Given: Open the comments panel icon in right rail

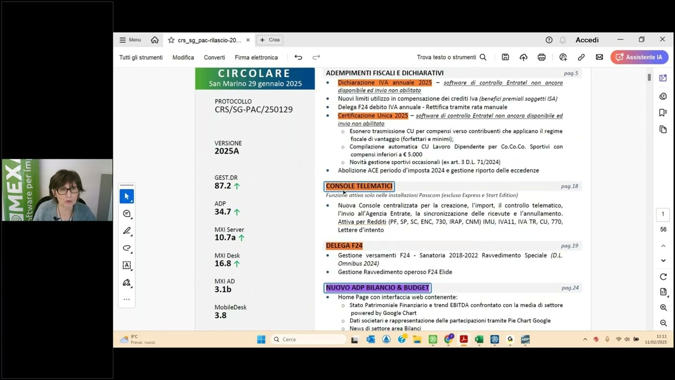Looking at the screenshot, I should (663, 96).
